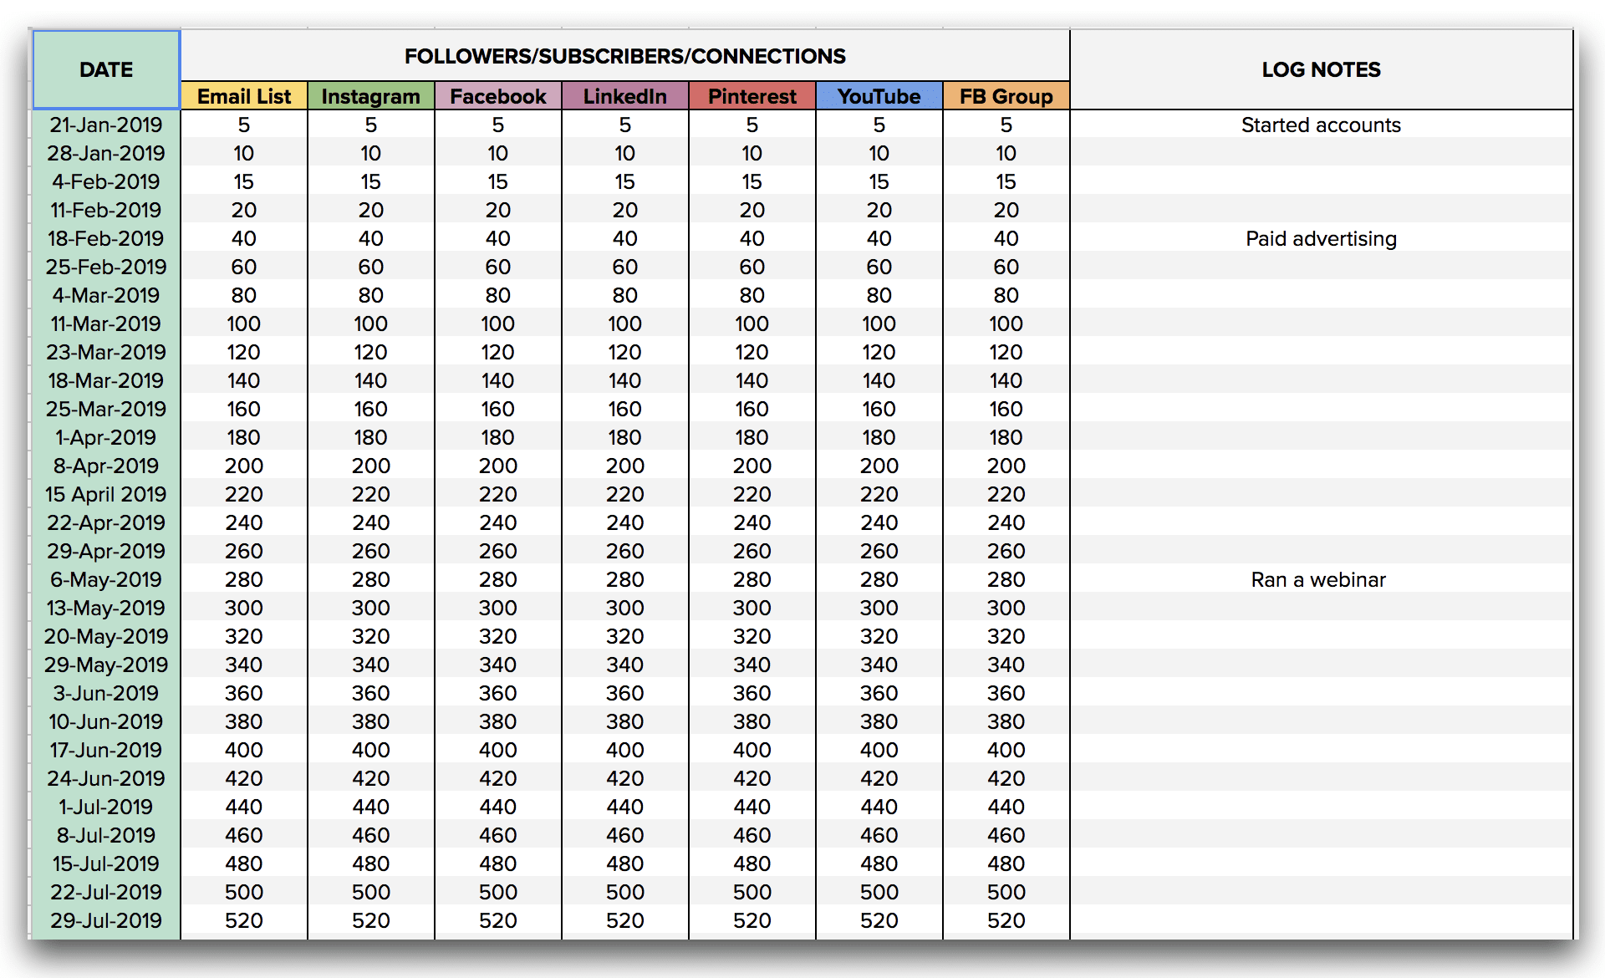This screenshot has height=978, width=1605.
Task: Select the DATE column header
Action: pyautogui.click(x=105, y=69)
